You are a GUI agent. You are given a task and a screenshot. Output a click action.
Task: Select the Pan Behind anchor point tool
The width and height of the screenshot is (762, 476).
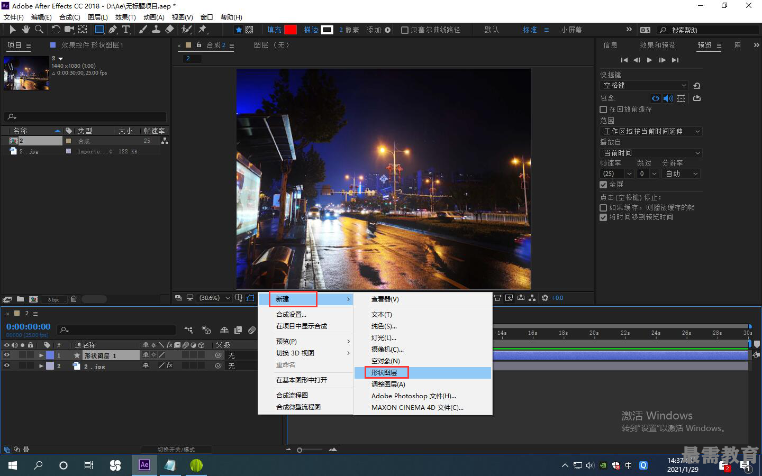[x=83, y=30]
